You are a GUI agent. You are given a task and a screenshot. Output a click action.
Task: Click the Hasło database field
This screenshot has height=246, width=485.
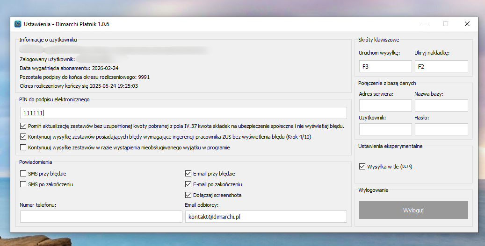(x=442, y=129)
